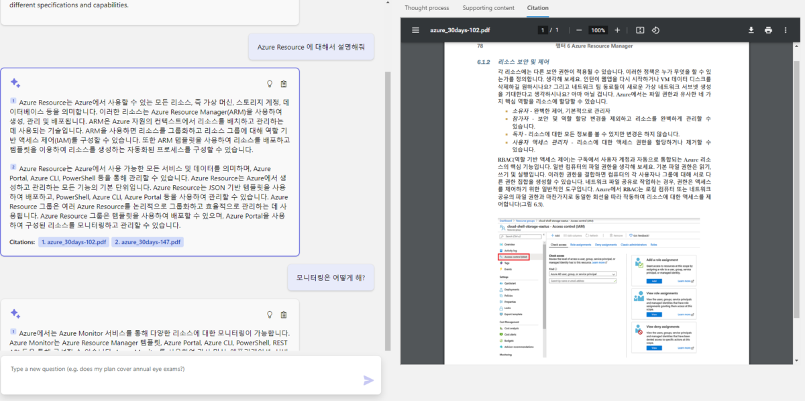The width and height of the screenshot is (805, 401).
Task: Click the azure_30days-102.pdf title in PDF toolbar
Action: coord(460,30)
